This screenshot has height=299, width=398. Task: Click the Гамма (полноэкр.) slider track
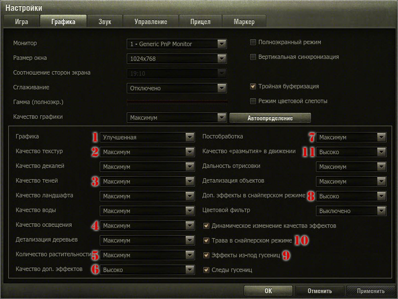(x=177, y=102)
